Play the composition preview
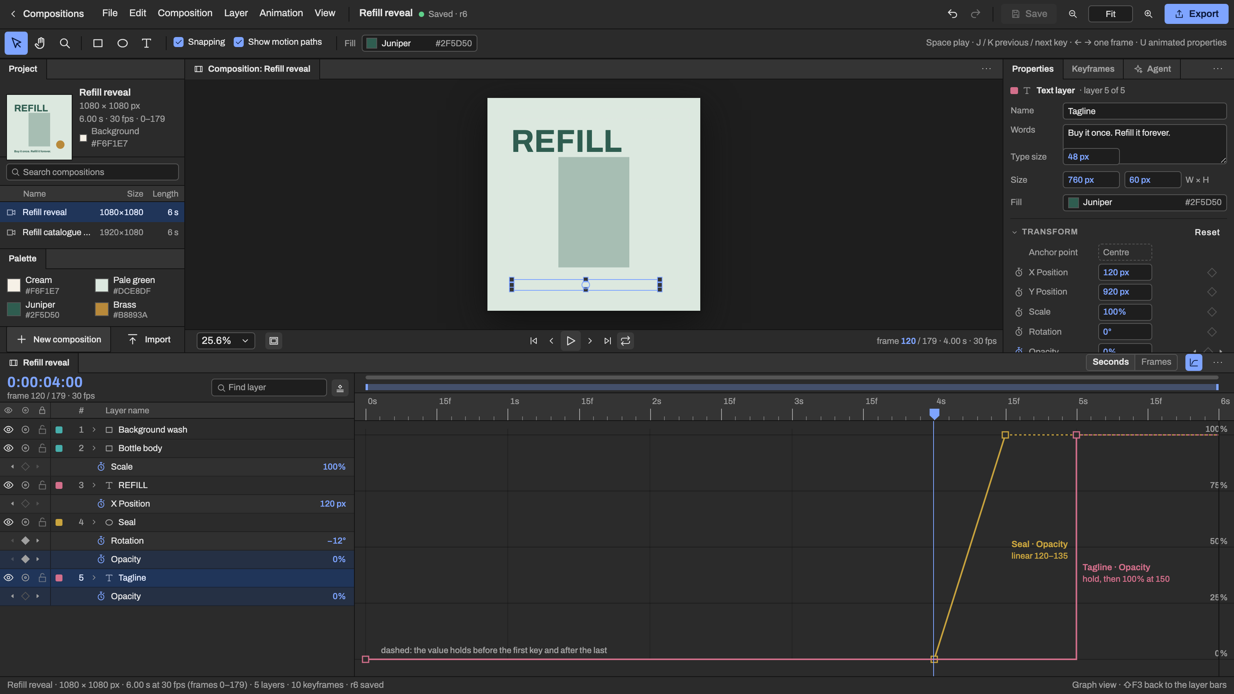The height and width of the screenshot is (694, 1234). 571,340
